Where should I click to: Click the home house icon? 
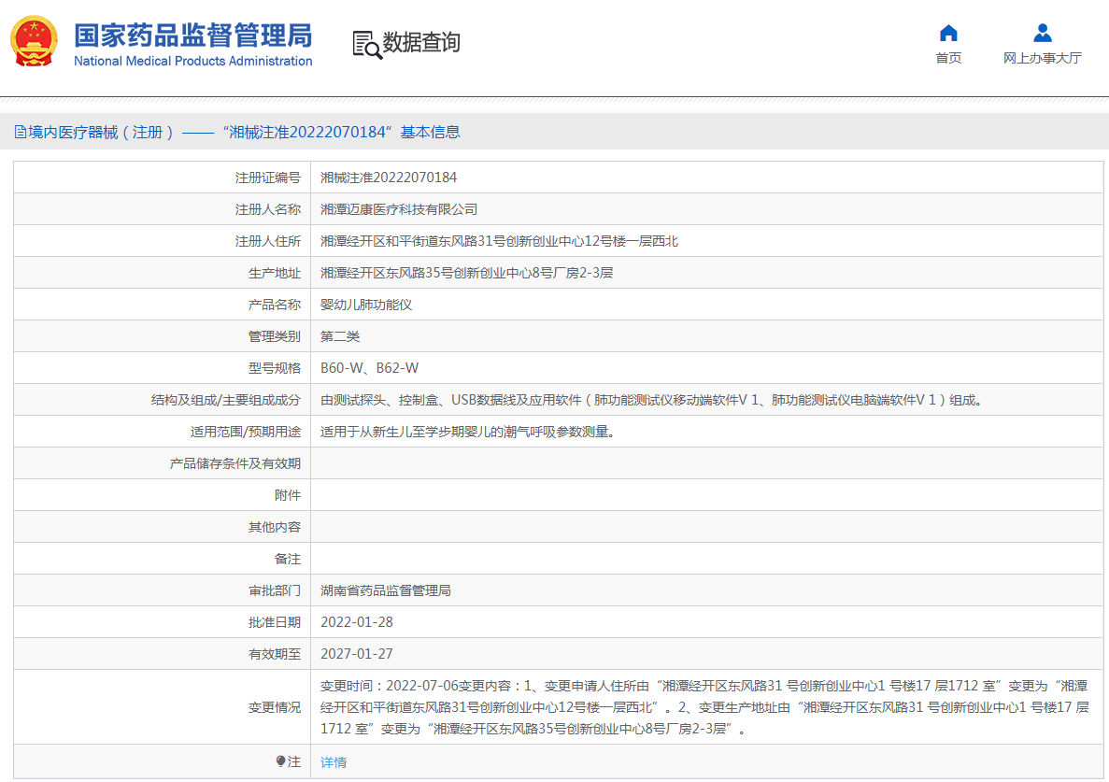tap(948, 34)
